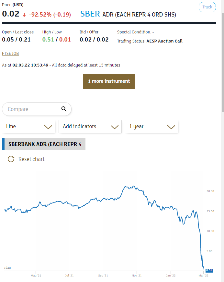Viewport: 224px width, 282px height.
Task: Click the 02.03.22 10:53:49 timestamp
Action: 30,65
